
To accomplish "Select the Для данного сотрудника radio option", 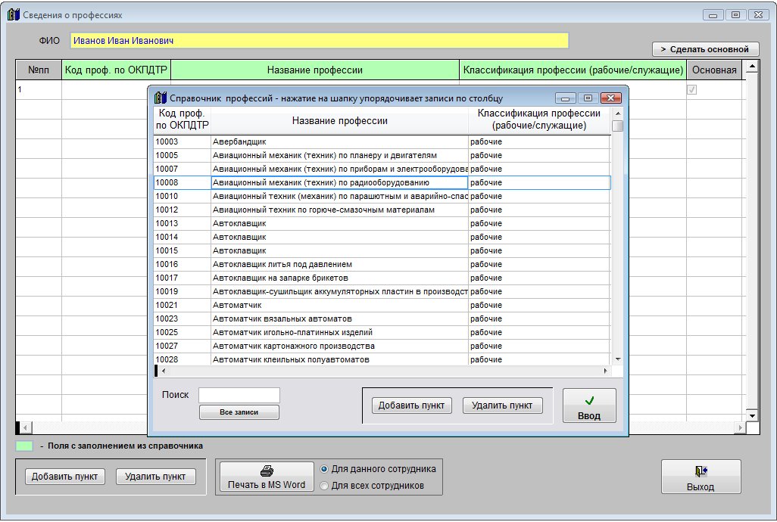I will [x=324, y=469].
